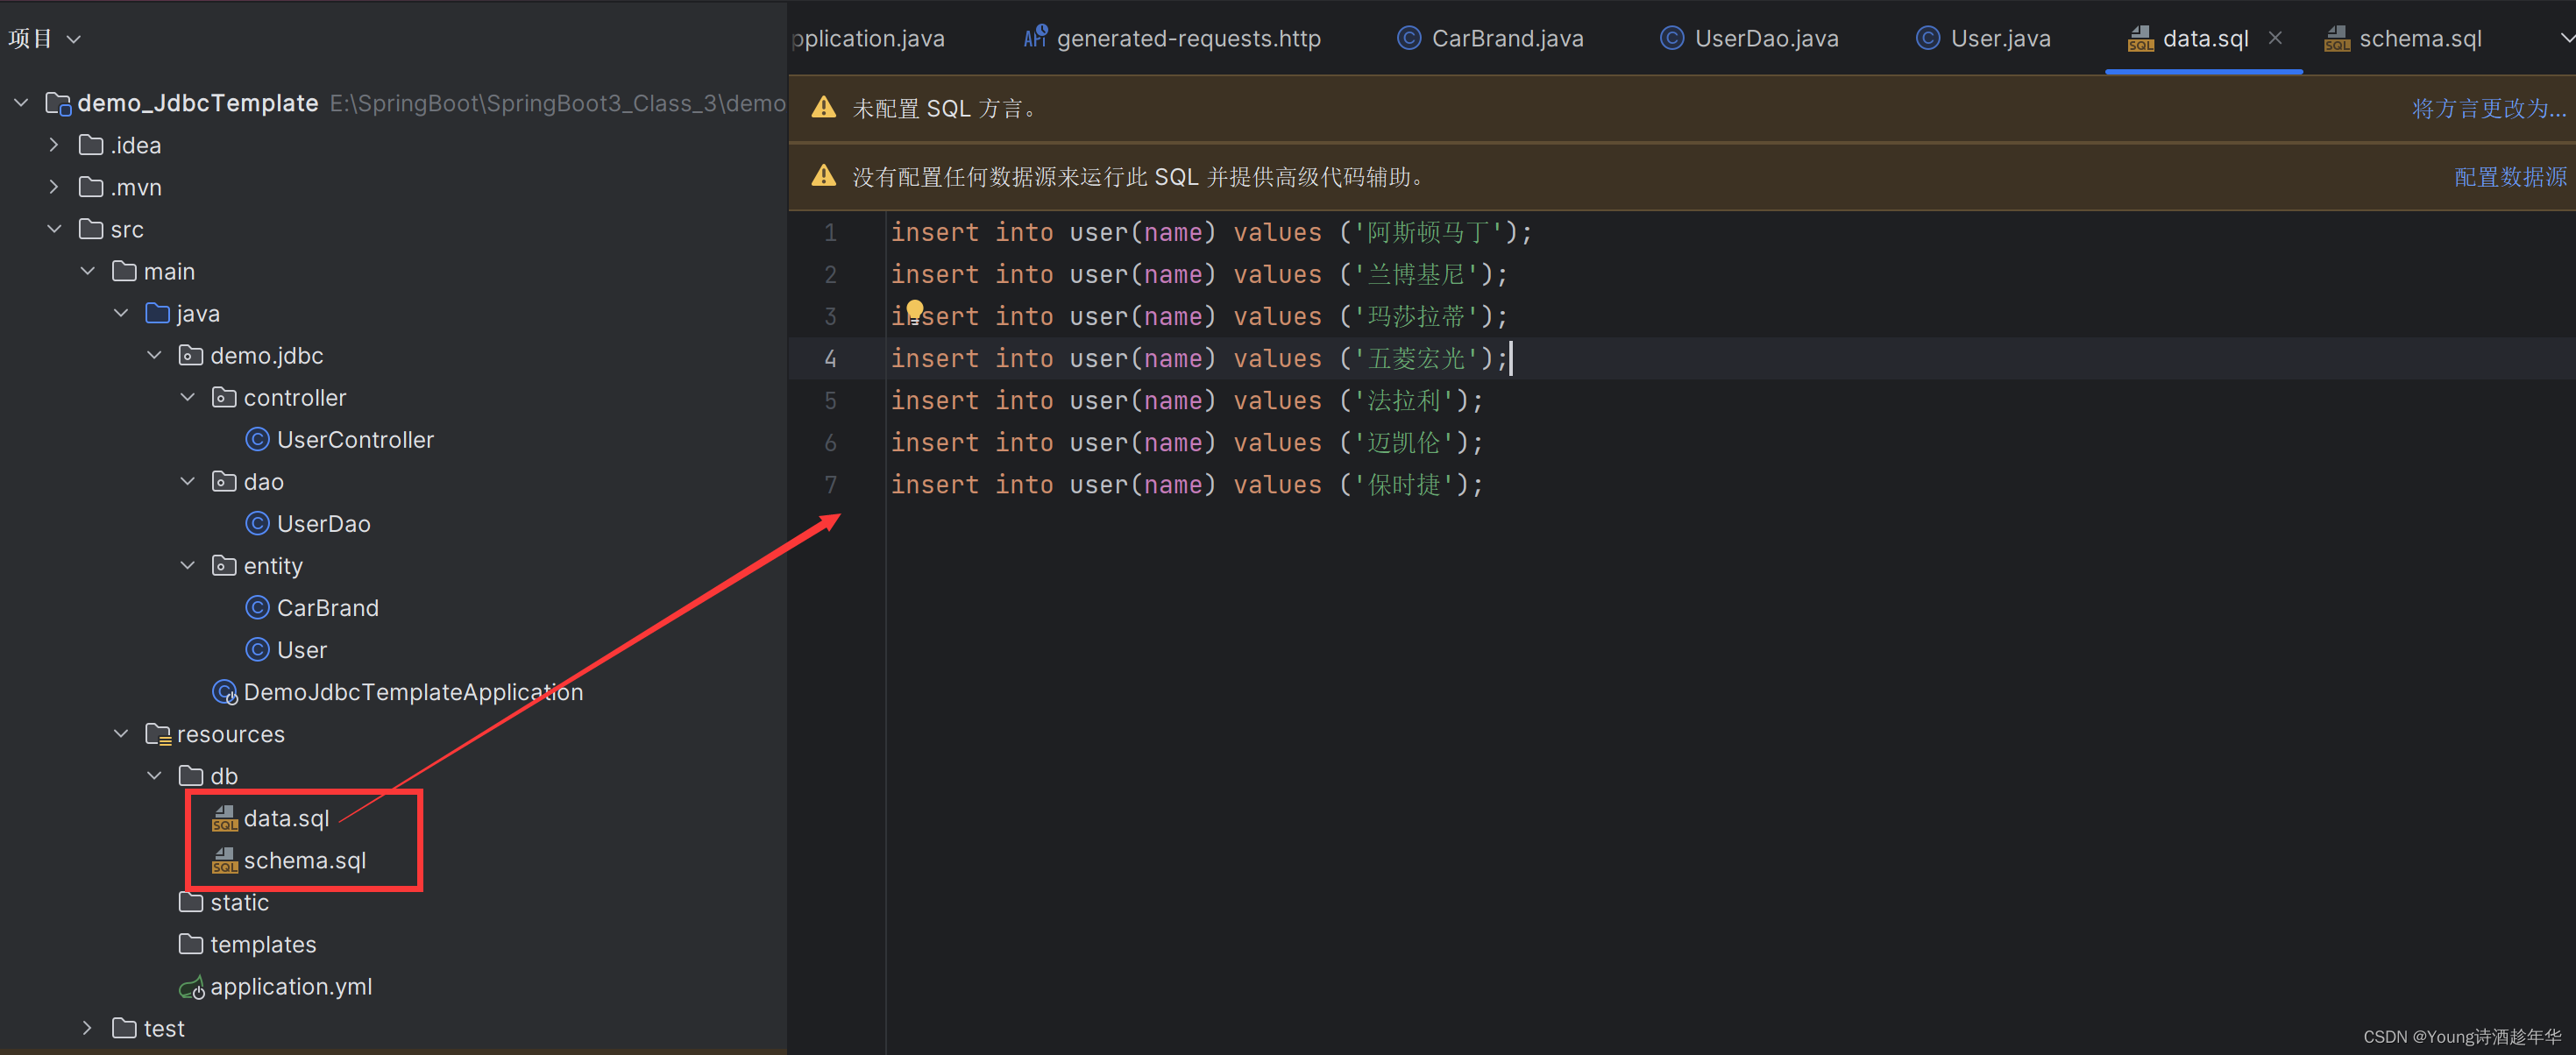Expand the .mvn folder
Screen dimensions: 2576x1055
click(x=54, y=187)
